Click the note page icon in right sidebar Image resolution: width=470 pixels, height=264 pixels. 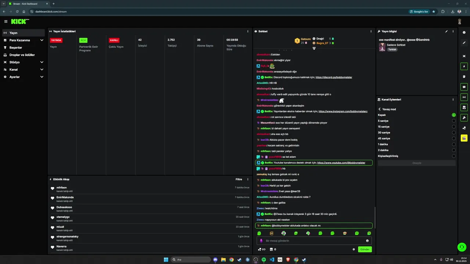point(464,77)
